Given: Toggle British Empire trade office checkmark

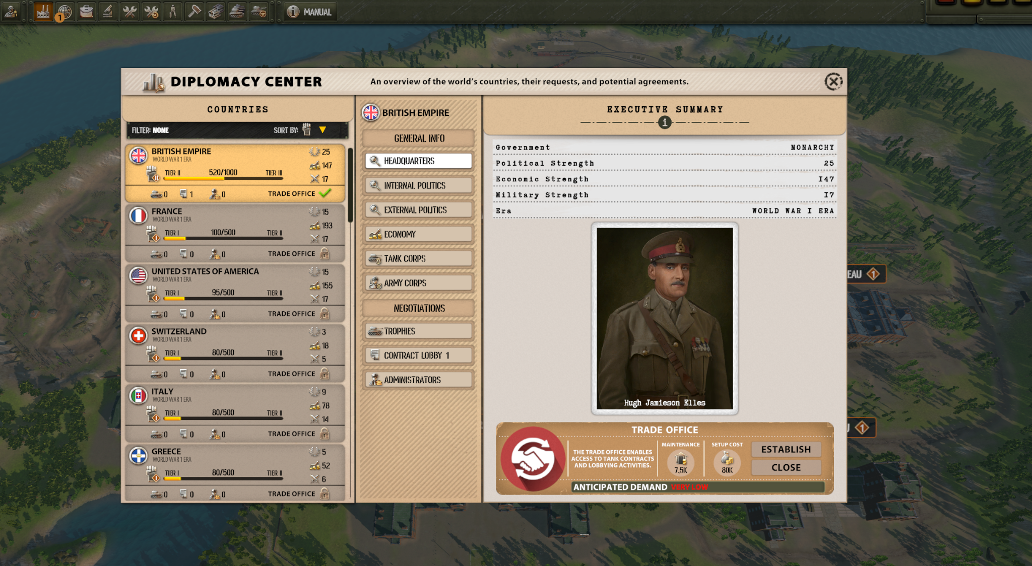Looking at the screenshot, I should [326, 193].
